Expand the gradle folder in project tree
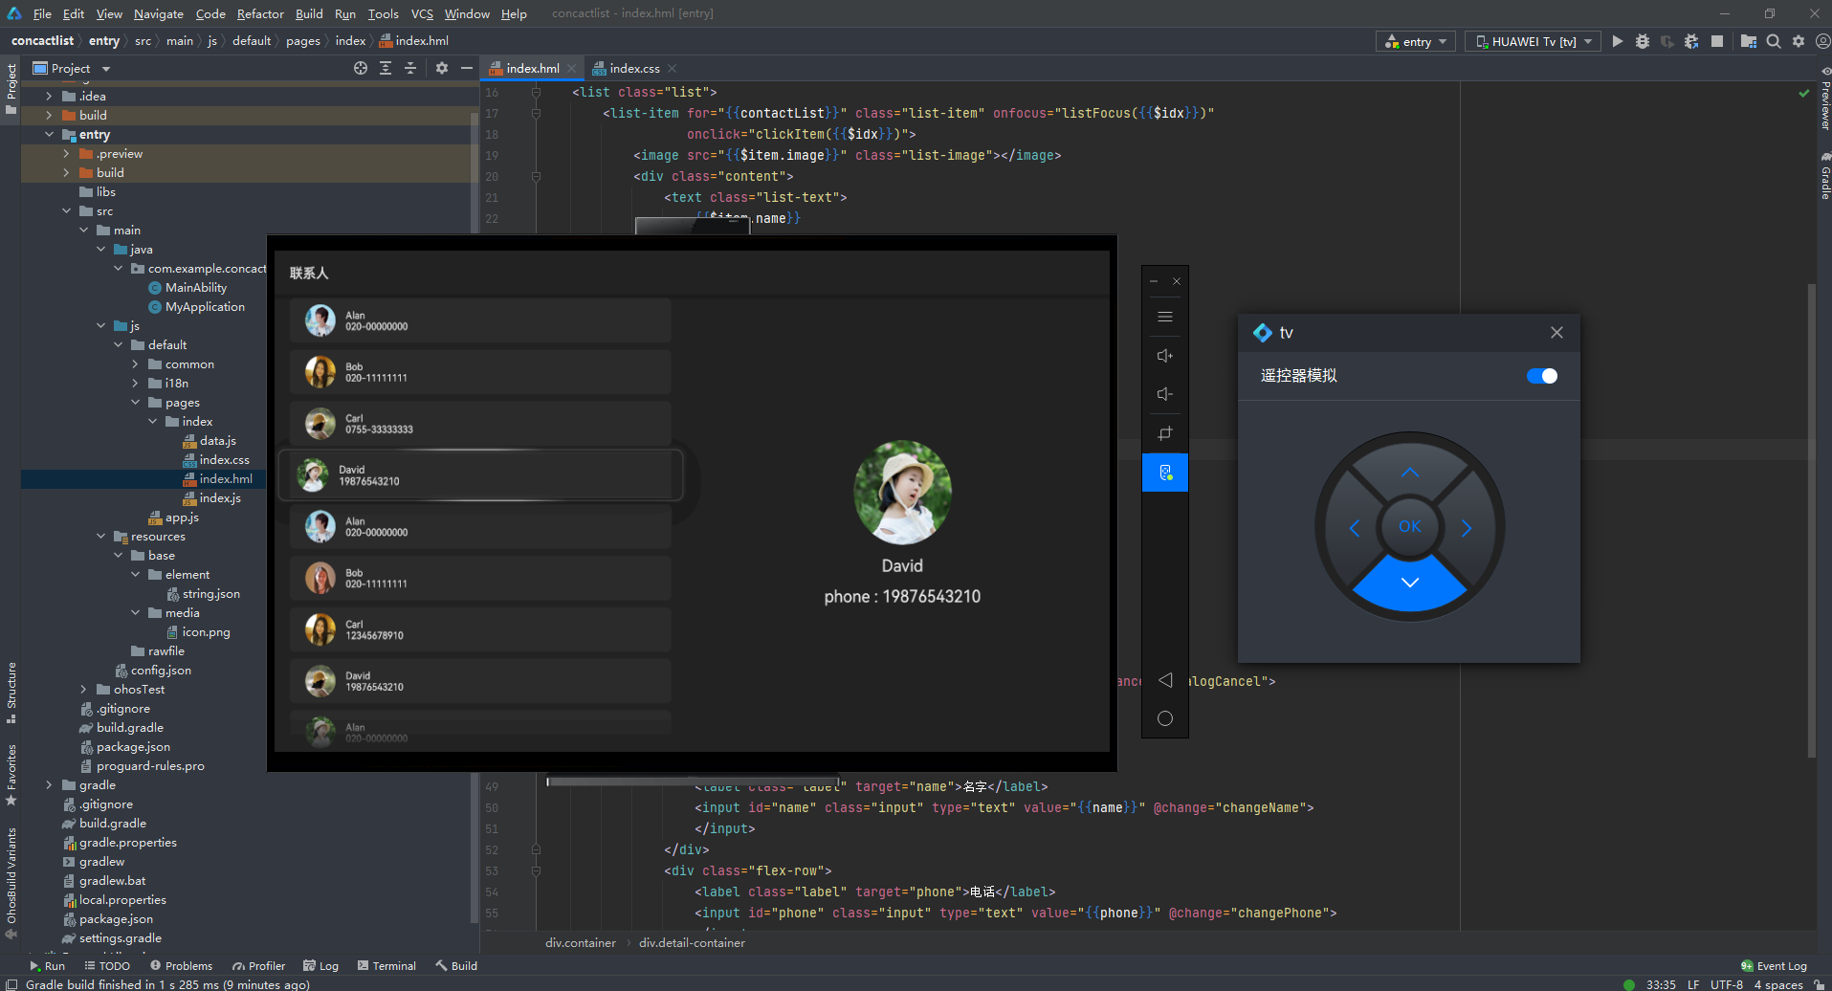The width and height of the screenshot is (1832, 991). coord(49,785)
